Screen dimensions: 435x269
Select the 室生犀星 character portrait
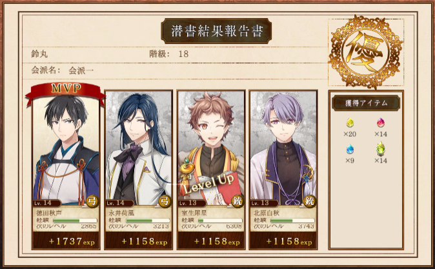pos(211,148)
